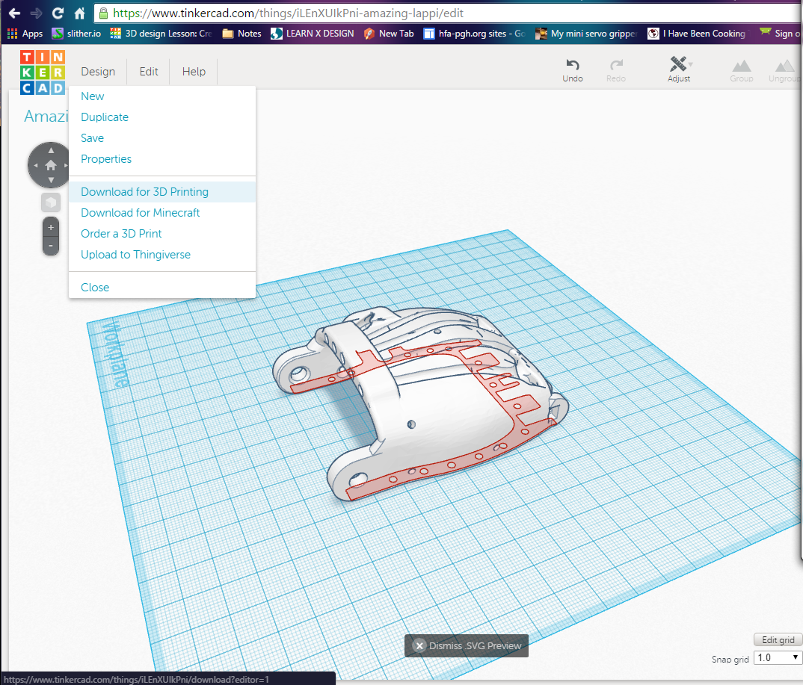Zoom in with the plus button
This screenshot has width=803, height=685.
pyautogui.click(x=51, y=227)
